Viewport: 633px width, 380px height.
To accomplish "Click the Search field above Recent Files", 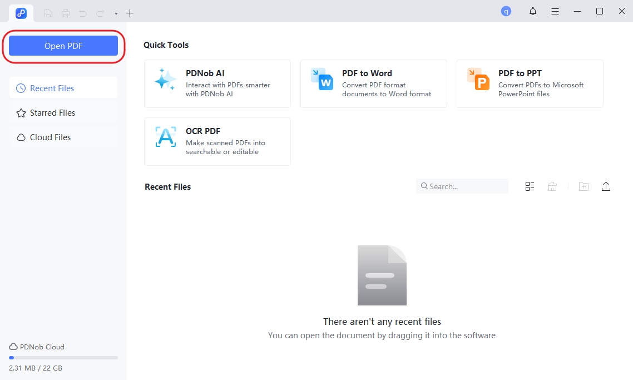I will [462, 186].
